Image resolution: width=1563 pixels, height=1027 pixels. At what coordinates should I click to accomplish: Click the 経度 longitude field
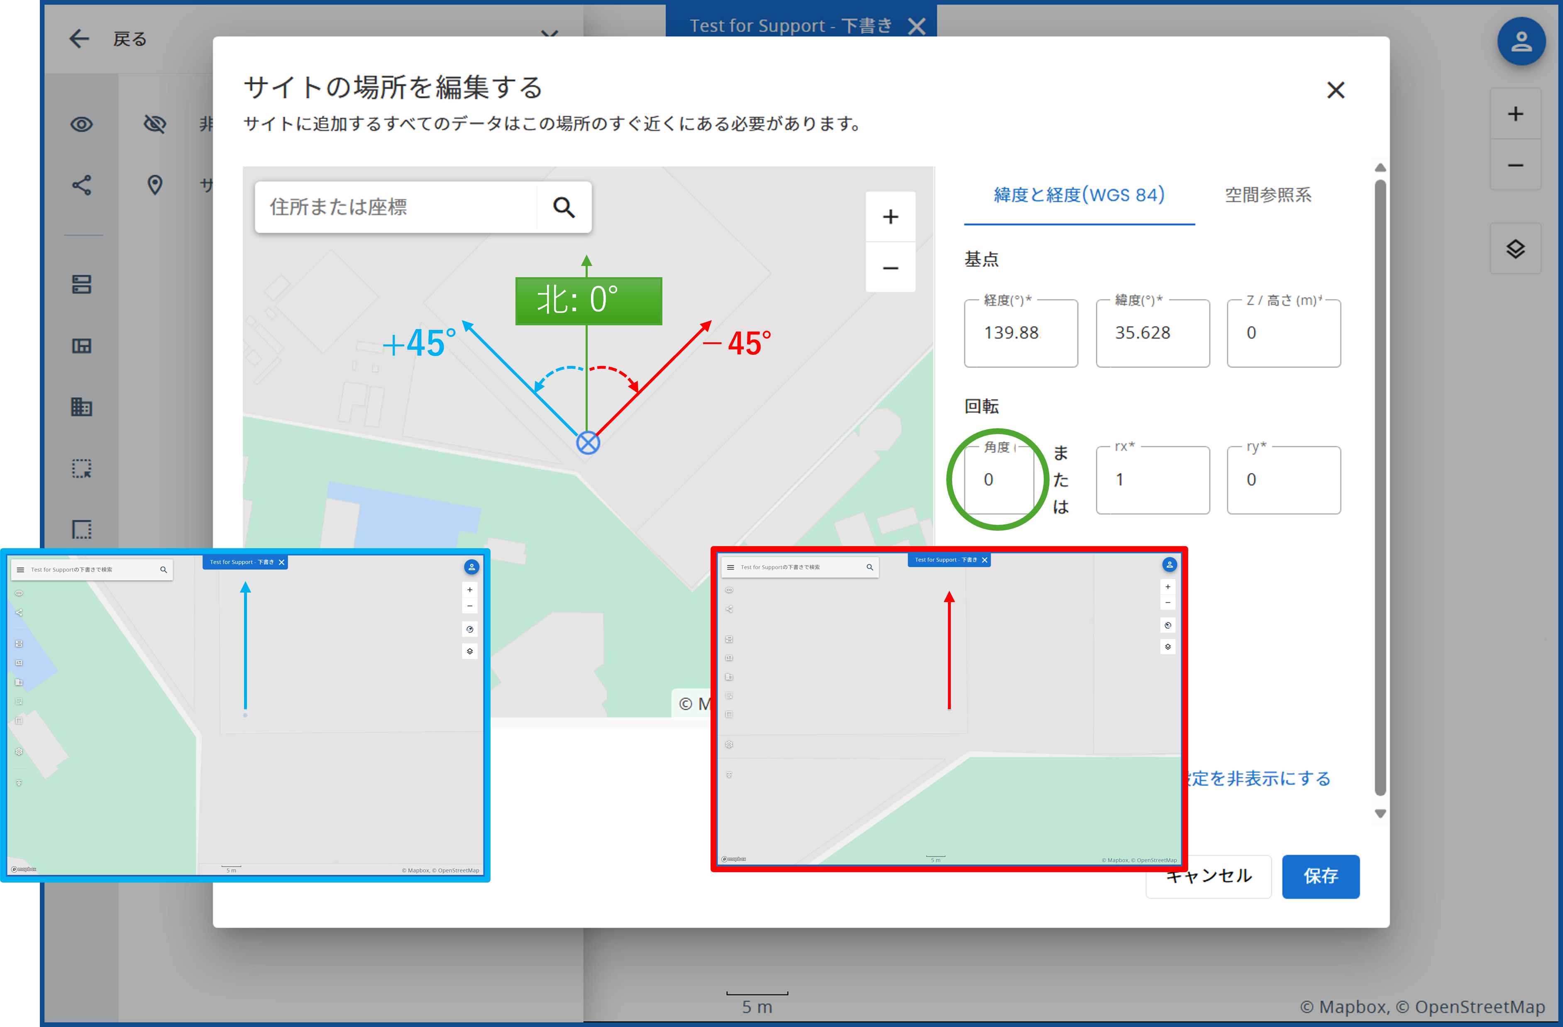click(1021, 333)
